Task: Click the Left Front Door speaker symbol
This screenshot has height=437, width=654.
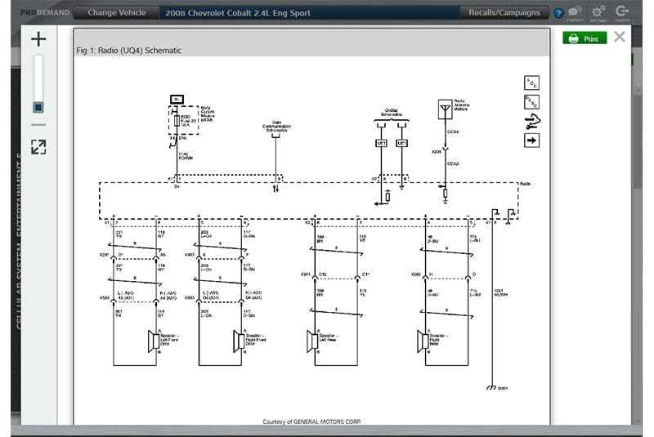Action: point(154,341)
